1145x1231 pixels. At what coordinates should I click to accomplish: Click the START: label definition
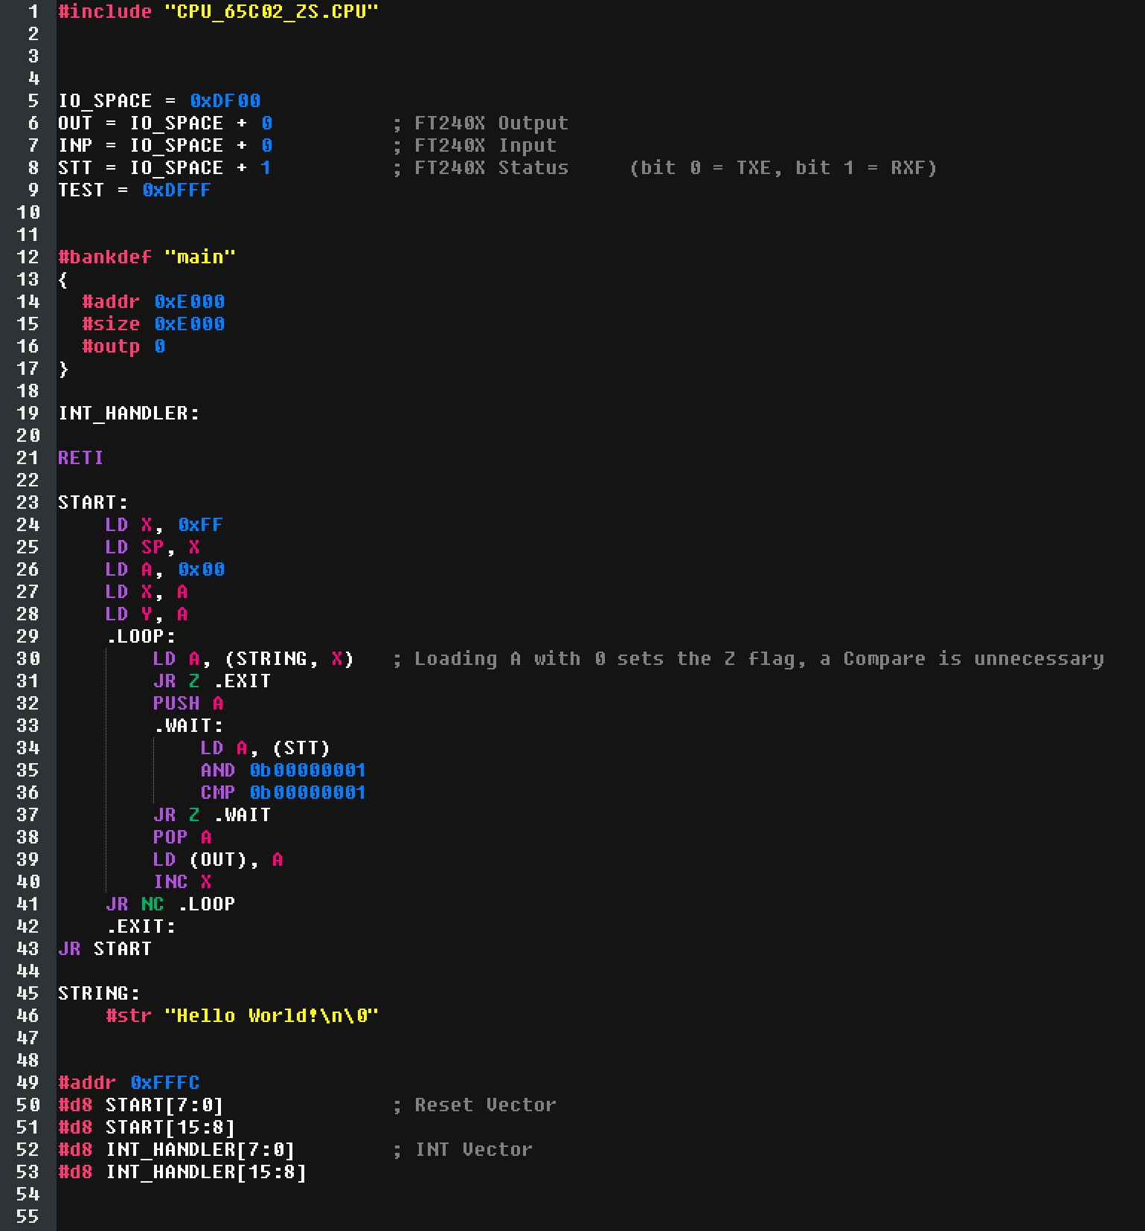pyautogui.click(x=93, y=503)
